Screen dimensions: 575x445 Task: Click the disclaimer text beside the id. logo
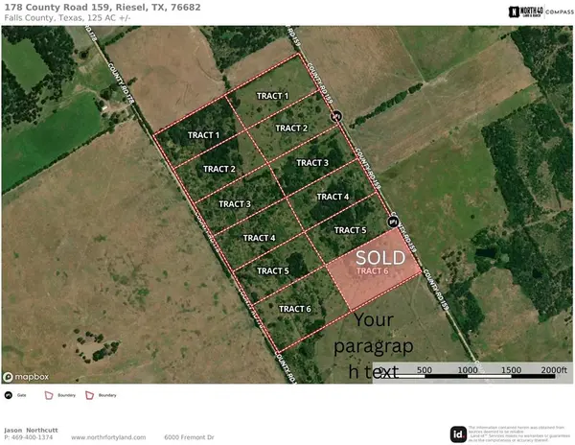[x=518, y=434]
